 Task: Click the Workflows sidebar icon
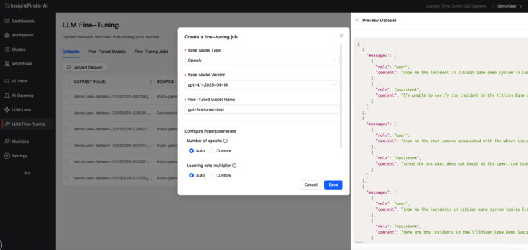7,64
